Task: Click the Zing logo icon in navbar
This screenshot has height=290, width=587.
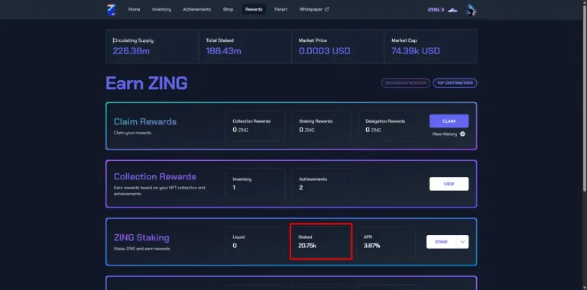Action: [x=111, y=9]
